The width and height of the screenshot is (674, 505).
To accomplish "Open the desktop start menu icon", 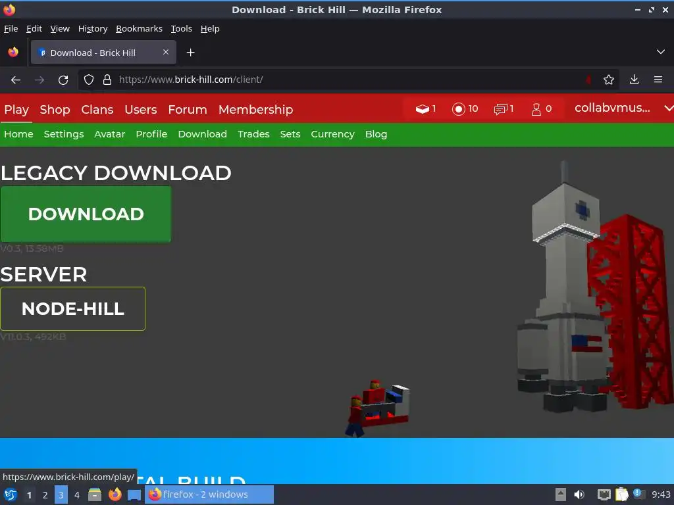I will [x=11, y=494].
